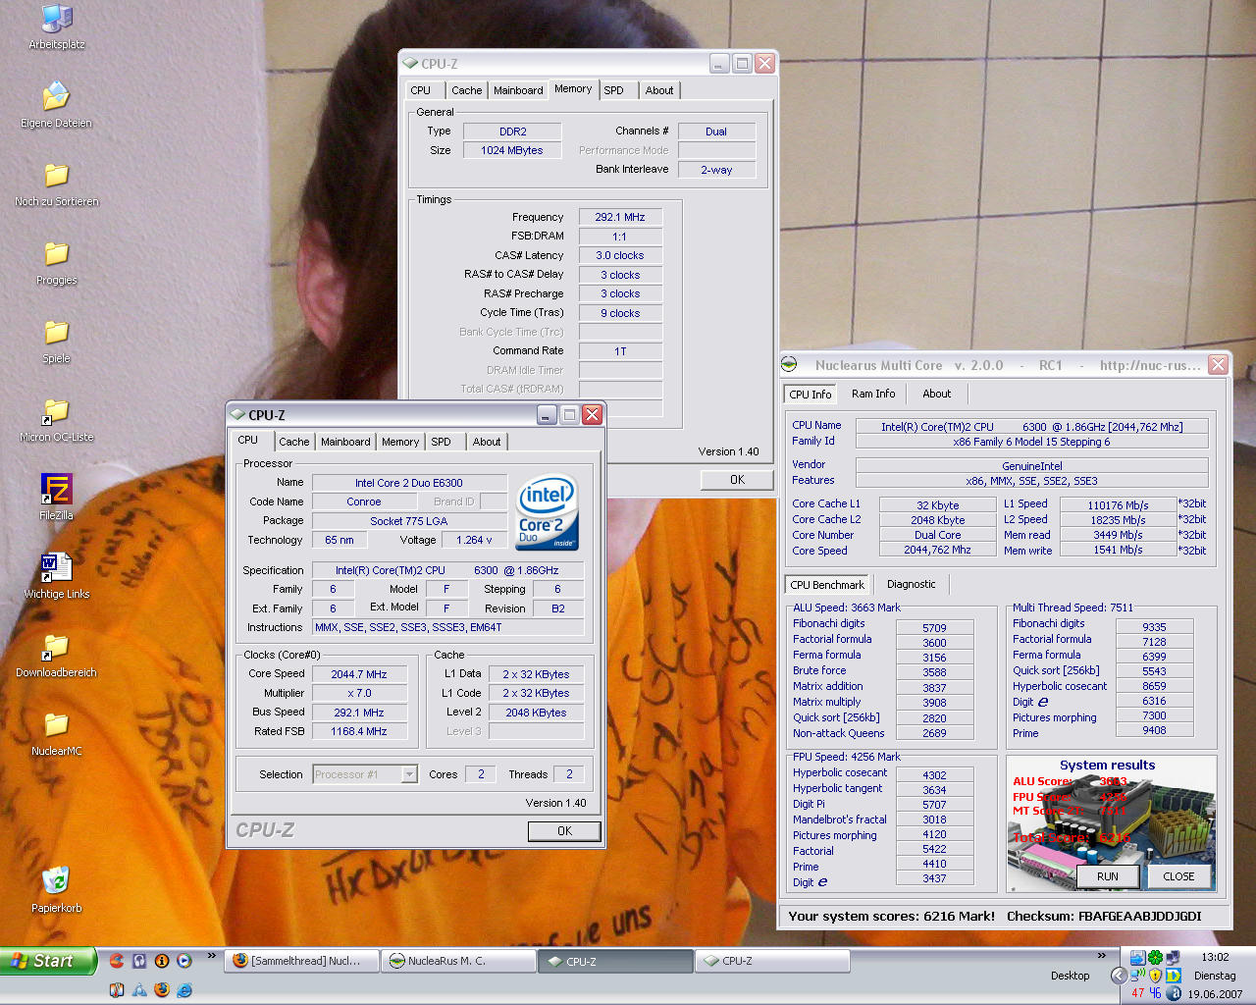Select the Proggies desktop folder
This screenshot has height=1005, width=1256.
click(x=56, y=262)
